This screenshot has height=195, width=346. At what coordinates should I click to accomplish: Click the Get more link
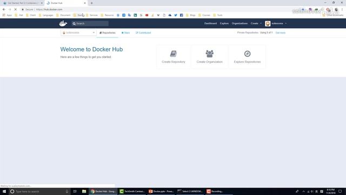[281, 32]
